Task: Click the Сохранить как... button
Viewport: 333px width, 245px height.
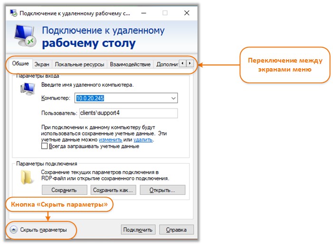Action: pos(113,190)
